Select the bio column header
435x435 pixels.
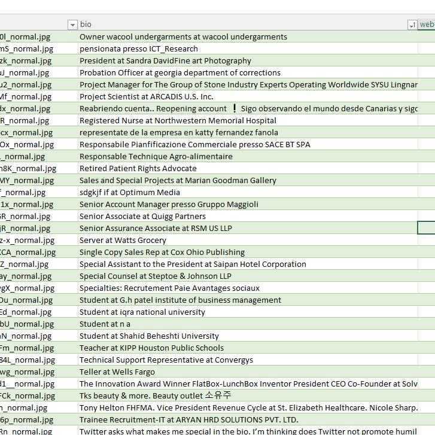click(248, 25)
